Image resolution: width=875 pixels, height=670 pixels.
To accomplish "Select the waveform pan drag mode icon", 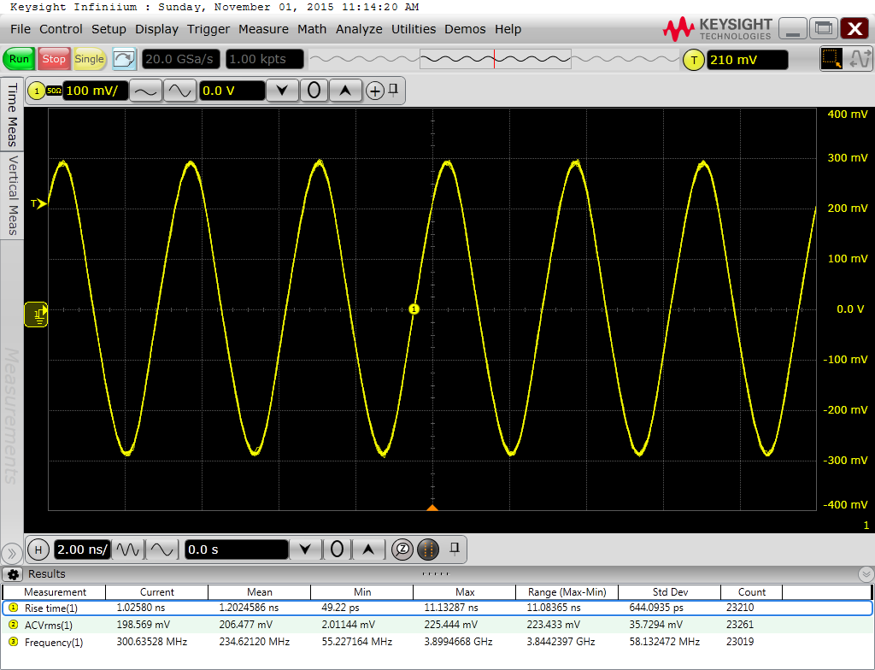I will coord(859,59).
